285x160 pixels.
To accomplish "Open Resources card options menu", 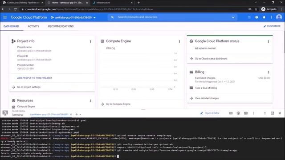I will 90,101.
